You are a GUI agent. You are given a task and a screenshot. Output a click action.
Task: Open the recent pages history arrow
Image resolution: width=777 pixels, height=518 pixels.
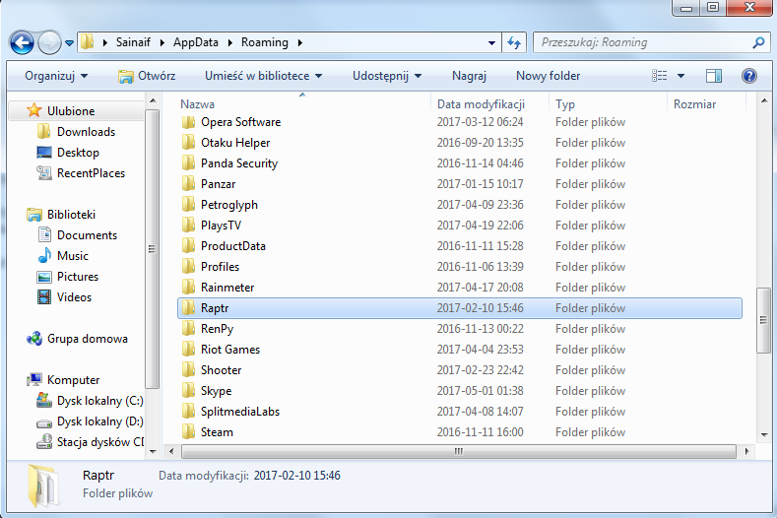pos(69,43)
